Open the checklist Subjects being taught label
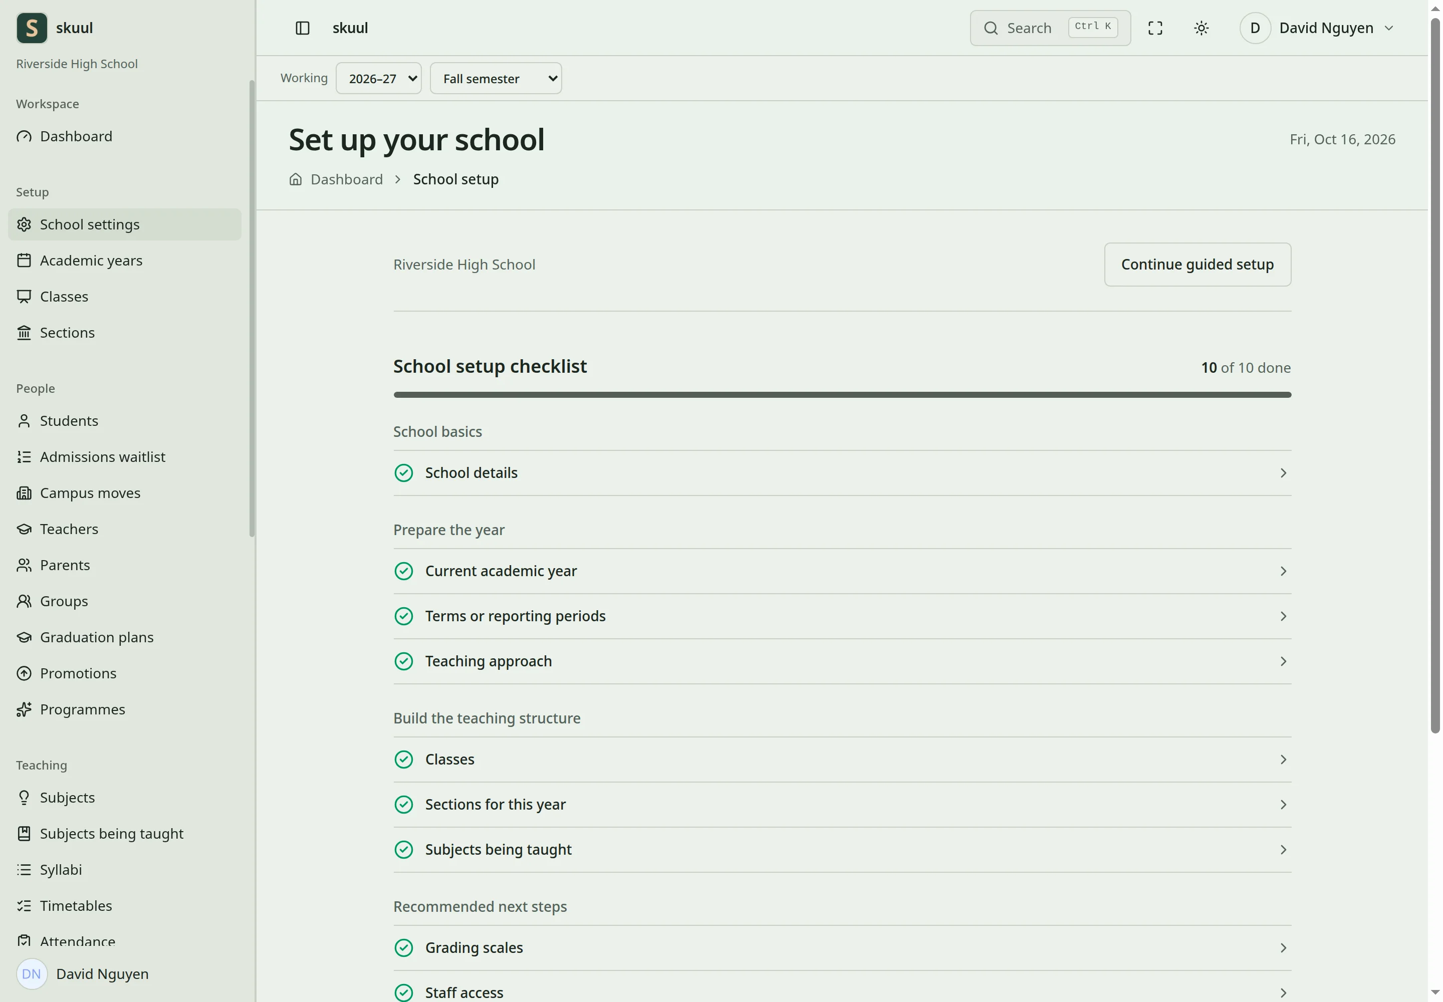This screenshot has height=1002, width=1443. pyautogui.click(x=498, y=850)
